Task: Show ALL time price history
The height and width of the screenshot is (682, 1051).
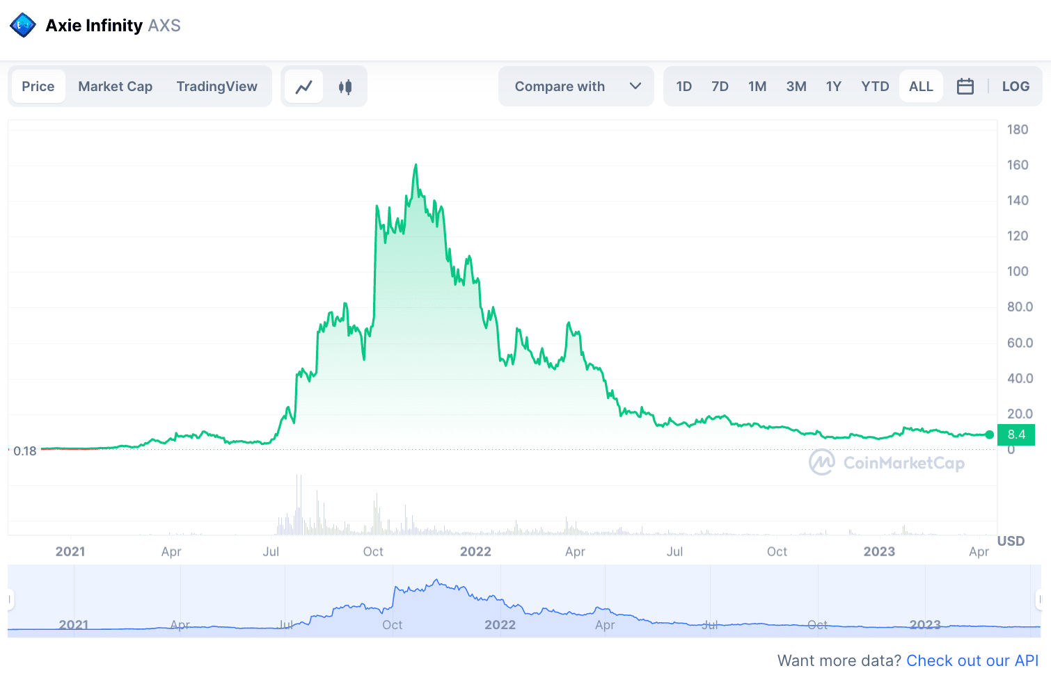Action: pyautogui.click(x=921, y=86)
